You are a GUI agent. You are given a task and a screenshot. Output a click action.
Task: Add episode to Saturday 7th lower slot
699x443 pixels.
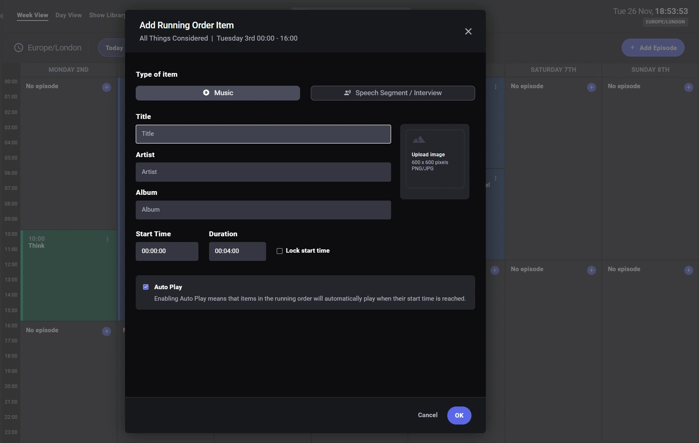(x=592, y=270)
